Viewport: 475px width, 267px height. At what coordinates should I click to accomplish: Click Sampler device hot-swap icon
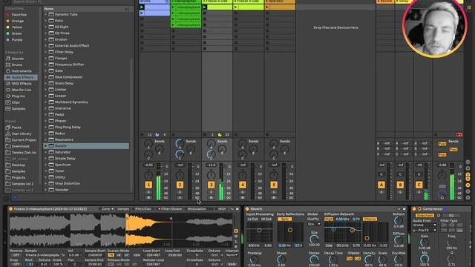(232, 209)
